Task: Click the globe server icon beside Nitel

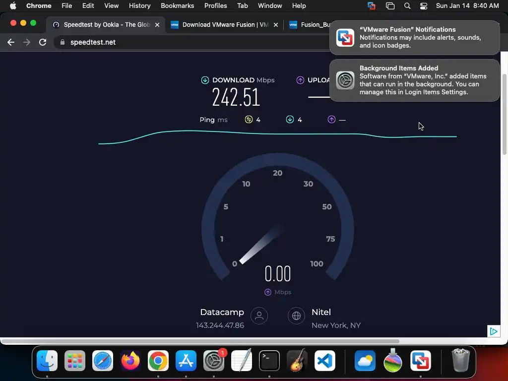Action: (297, 316)
